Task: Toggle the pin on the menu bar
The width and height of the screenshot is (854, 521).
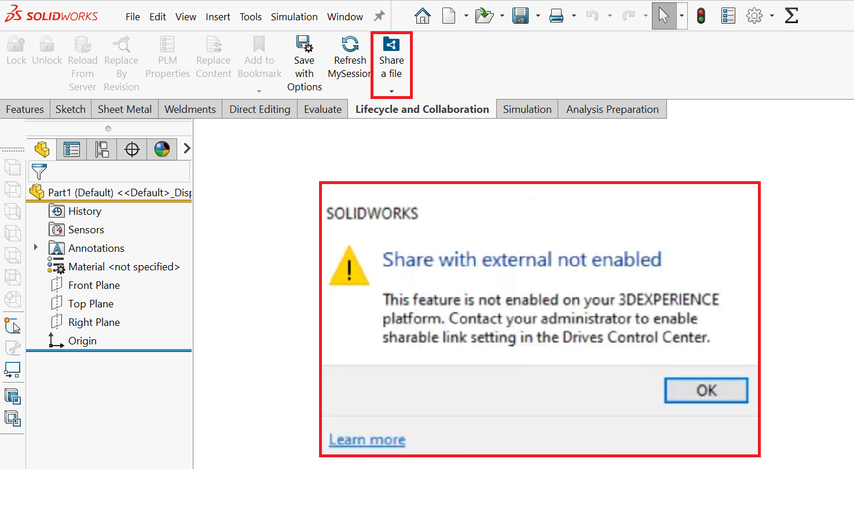Action: 379,16
